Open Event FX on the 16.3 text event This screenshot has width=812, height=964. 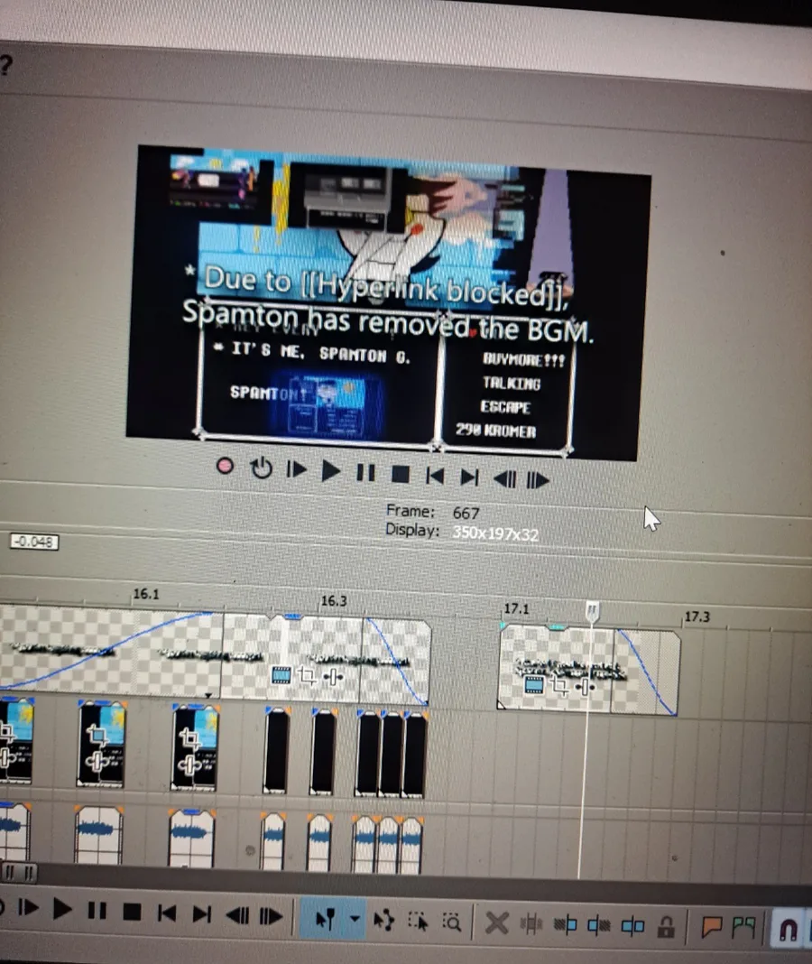pyautogui.click(x=333, y=678)
